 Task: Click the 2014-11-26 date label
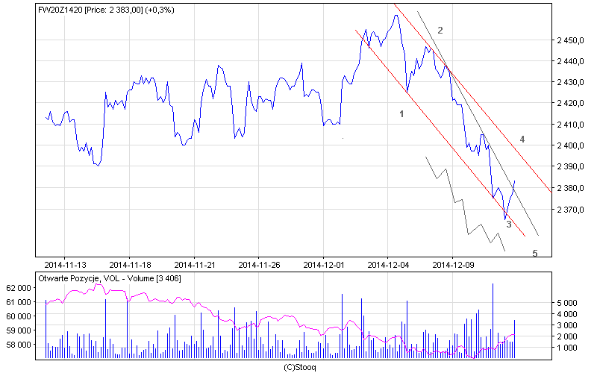(259, 265)
